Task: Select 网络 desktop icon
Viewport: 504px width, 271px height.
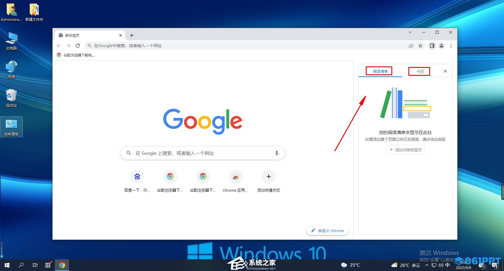Action: [x=11, y=70]
